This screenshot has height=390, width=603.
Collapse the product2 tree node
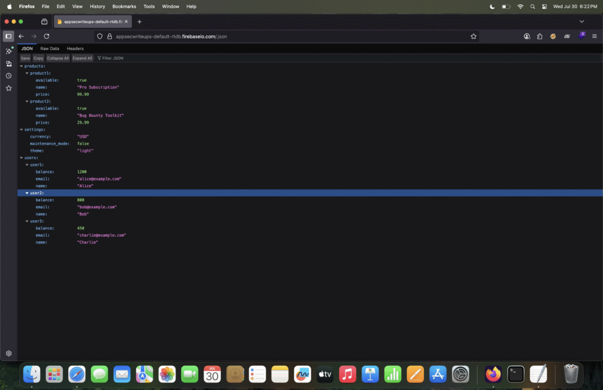click(x=27, y=101)
